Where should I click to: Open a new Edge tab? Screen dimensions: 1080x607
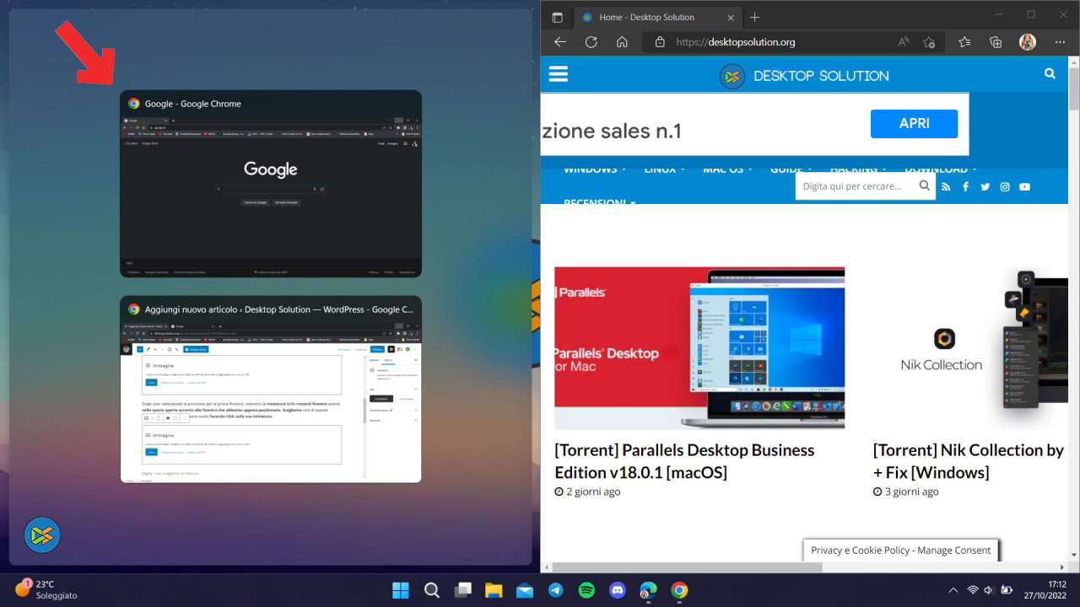754,17
